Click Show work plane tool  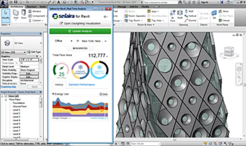pos(224,11)
